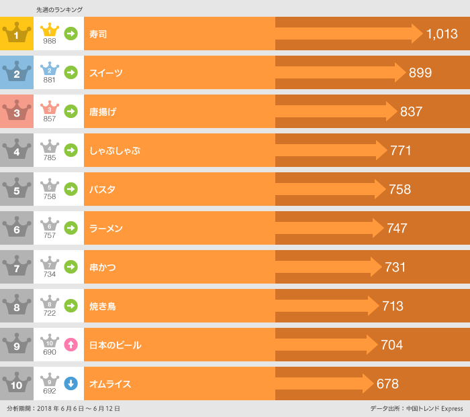The width and height of the screenshot is (470, 417).
Task: Click the 1,013 score bar arrow
Action: tap(349, 34)
